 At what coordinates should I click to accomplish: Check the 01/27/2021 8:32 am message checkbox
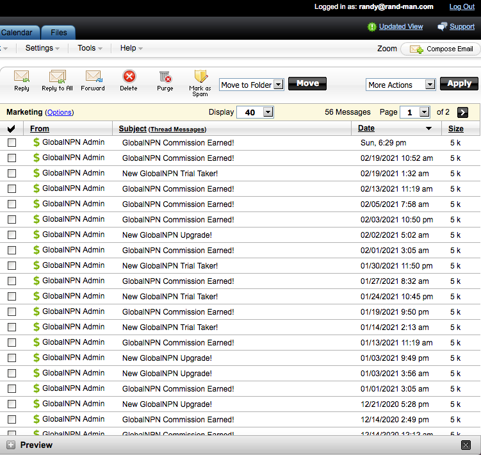(12, 281)
